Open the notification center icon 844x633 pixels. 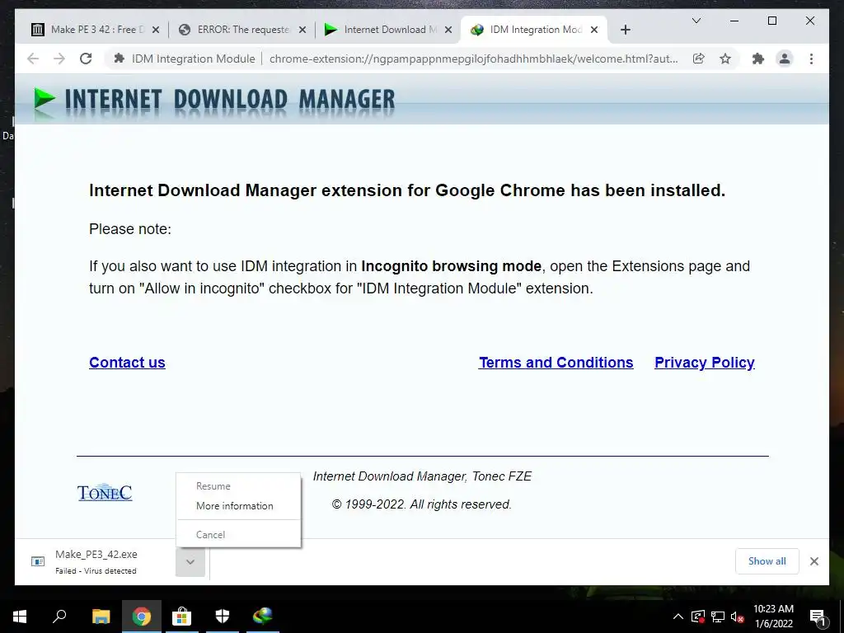coord(817,617)
